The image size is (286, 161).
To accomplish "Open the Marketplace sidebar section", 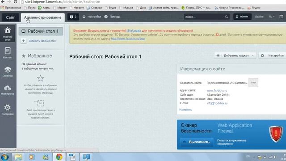I will (8, 90).
